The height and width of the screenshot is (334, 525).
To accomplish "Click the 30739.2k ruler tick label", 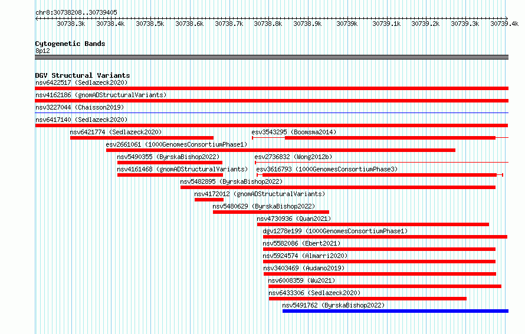I will pos(425,24).
